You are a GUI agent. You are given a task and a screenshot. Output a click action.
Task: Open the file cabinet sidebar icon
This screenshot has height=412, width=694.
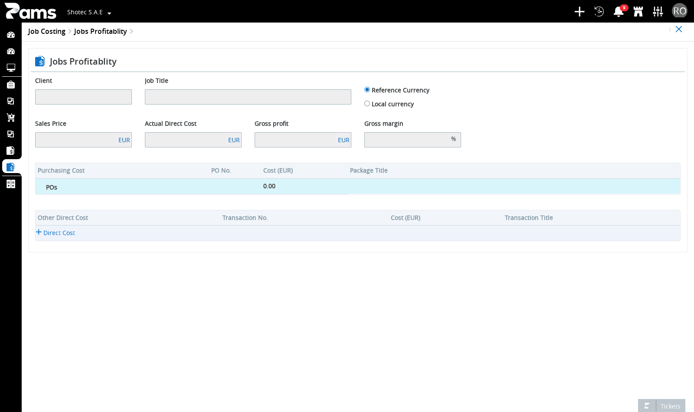point(11,184)
